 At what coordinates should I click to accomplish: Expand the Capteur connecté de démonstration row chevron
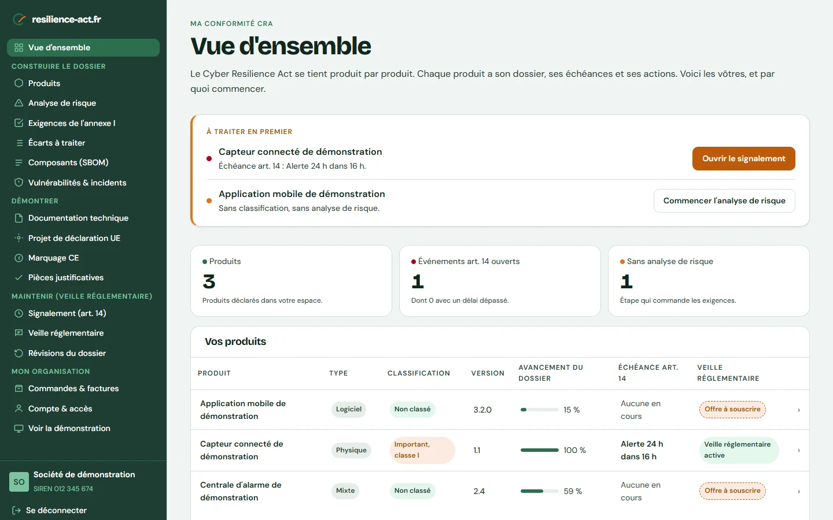799,450
